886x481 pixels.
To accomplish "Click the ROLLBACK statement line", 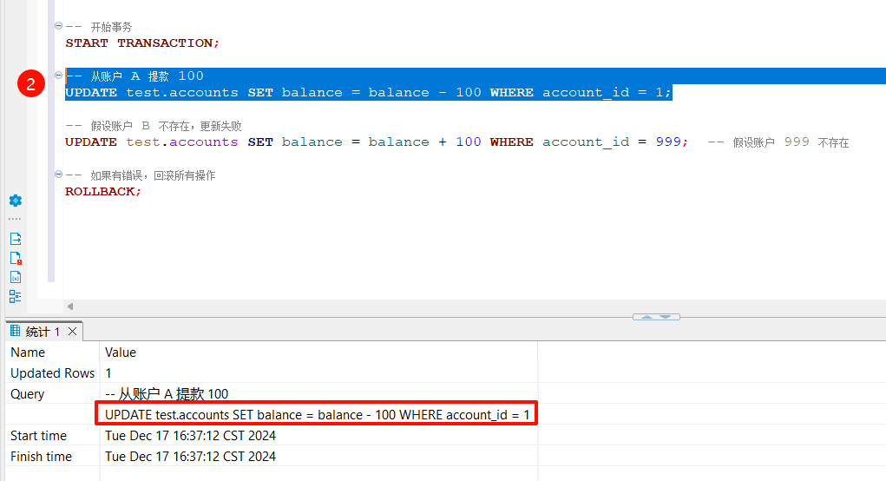I will point(102,191).
